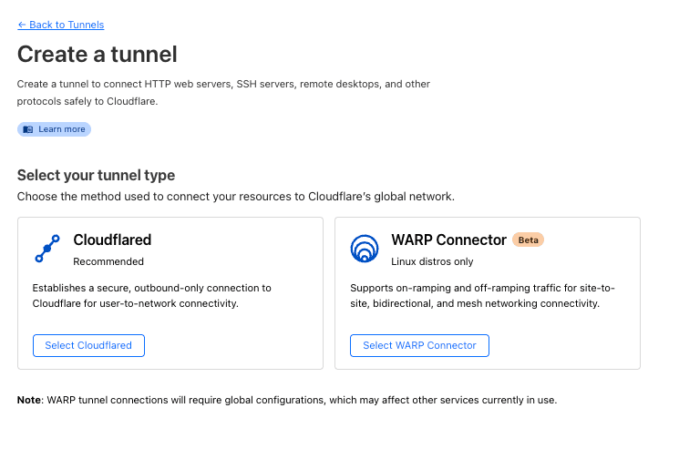The height and width of the screenshot is (459, 679).
Task: Click the Cloudflared tunnel icon
Action: click(x=47, y=249)
